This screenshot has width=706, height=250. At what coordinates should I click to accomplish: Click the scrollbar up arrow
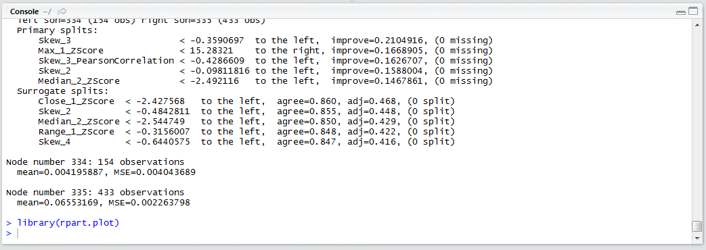tap(697, 24)
